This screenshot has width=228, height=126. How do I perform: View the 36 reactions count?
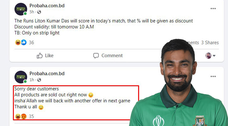pos(31,43)
